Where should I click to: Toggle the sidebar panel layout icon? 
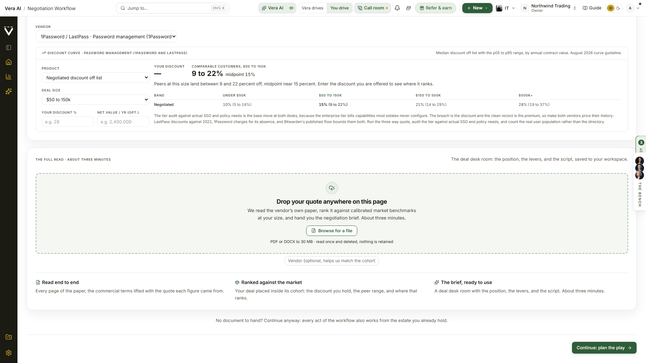tap(9, 48)
